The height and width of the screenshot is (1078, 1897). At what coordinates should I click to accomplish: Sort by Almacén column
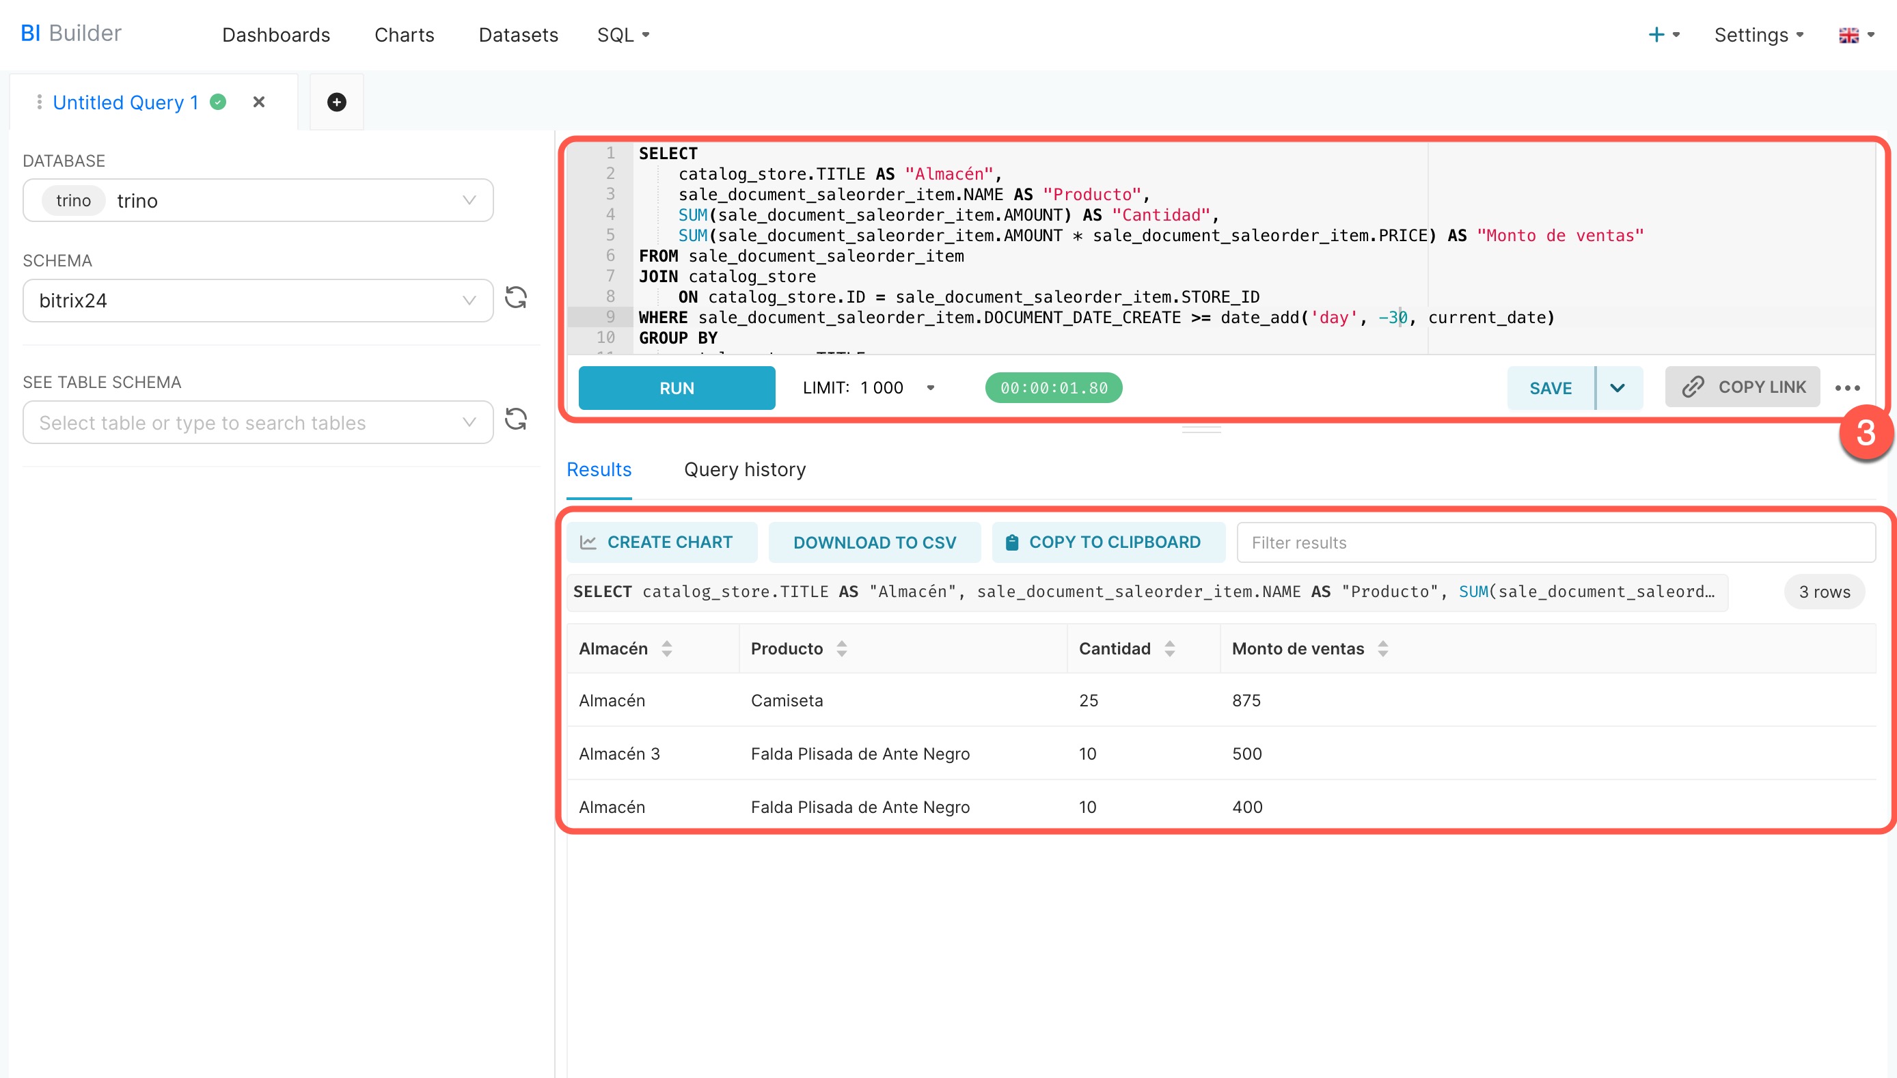[x=666, y=648]
